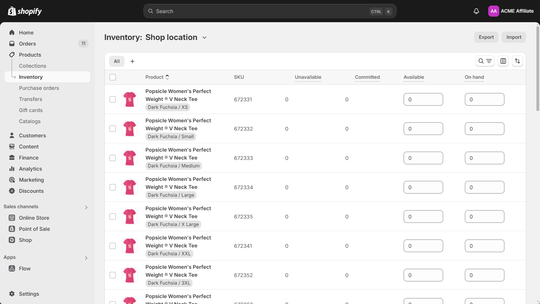This screenshot has height=304, width=540.
Task: Click the Import button
Action: pos(514,37)
